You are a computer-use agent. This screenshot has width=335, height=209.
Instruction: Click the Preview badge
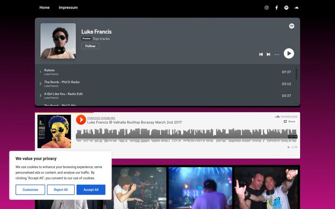[87, 39]
